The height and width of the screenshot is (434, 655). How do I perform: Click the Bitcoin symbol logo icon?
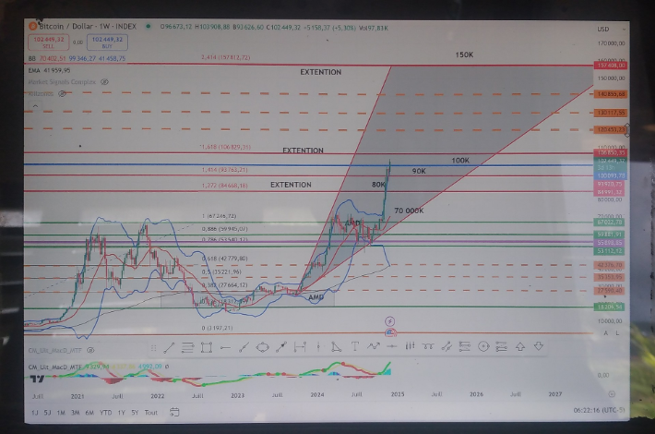point(32,26)
